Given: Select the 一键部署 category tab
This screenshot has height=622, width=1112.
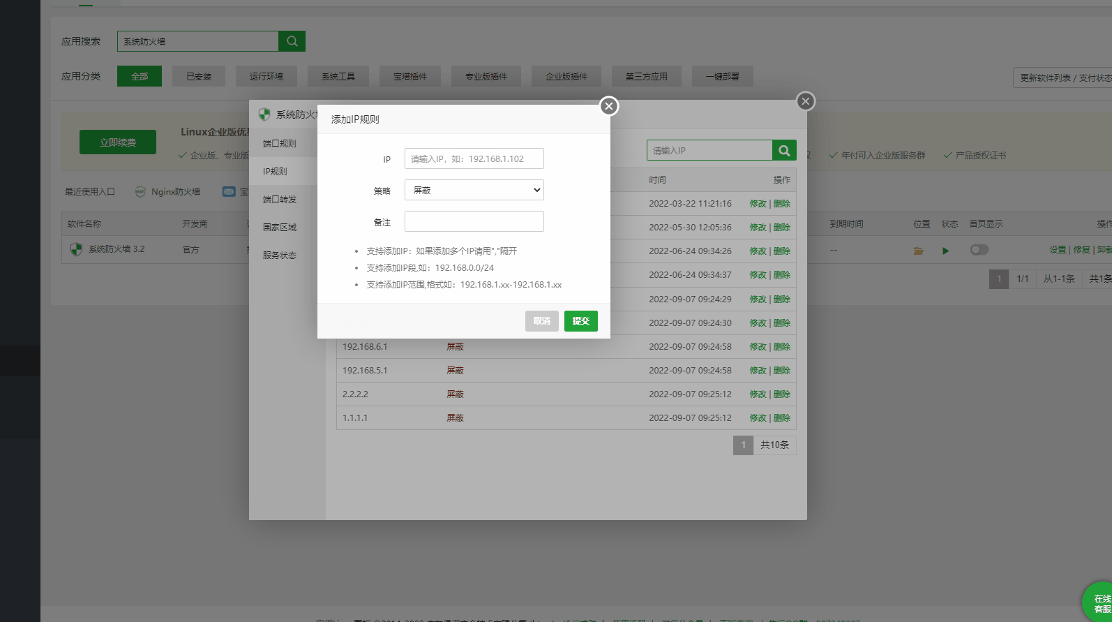Looking at the screenshot, I should (723, 76).
